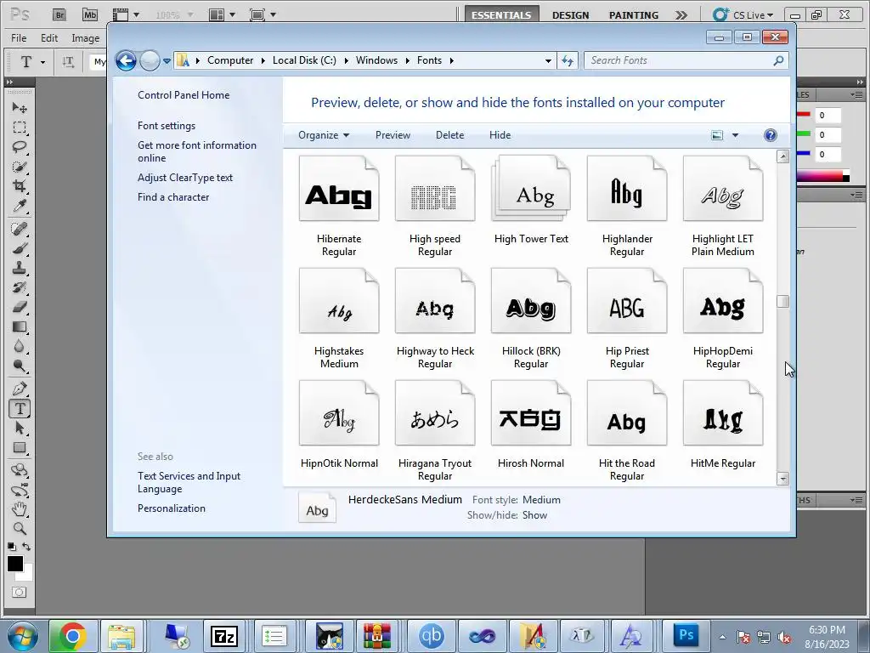870x653 pixels.
Task: Select the Move tool in Photoshop toolbar
Action: (20, 107)
